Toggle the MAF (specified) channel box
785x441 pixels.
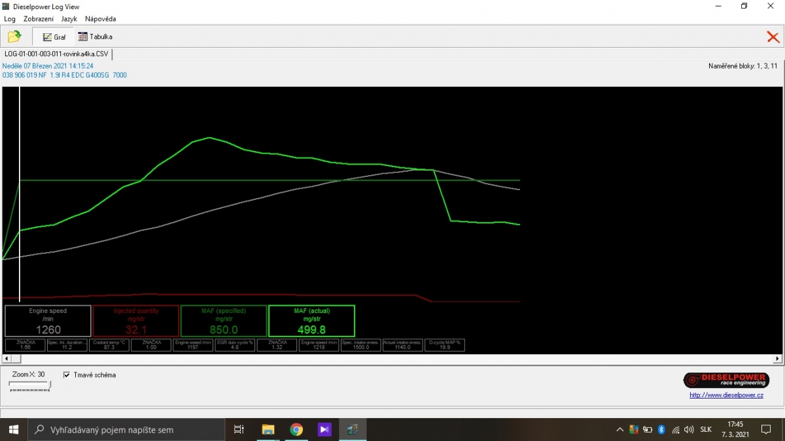(224, 321)
